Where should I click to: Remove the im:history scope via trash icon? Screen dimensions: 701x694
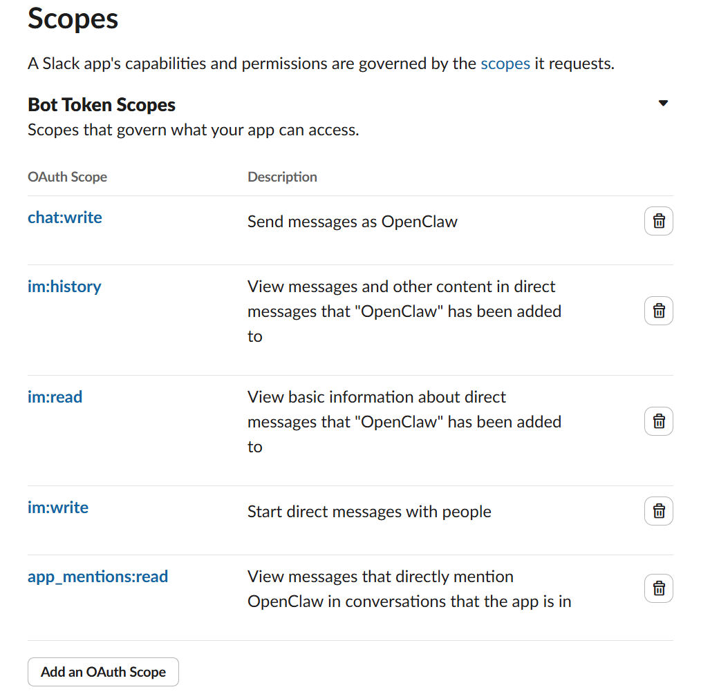click(x=658, y=311)
